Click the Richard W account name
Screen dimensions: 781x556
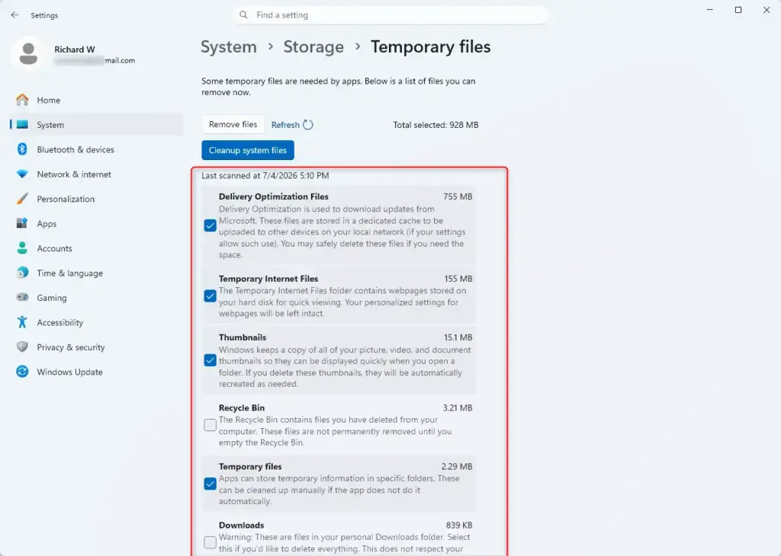pyautogui.click(x=74, y=50)
